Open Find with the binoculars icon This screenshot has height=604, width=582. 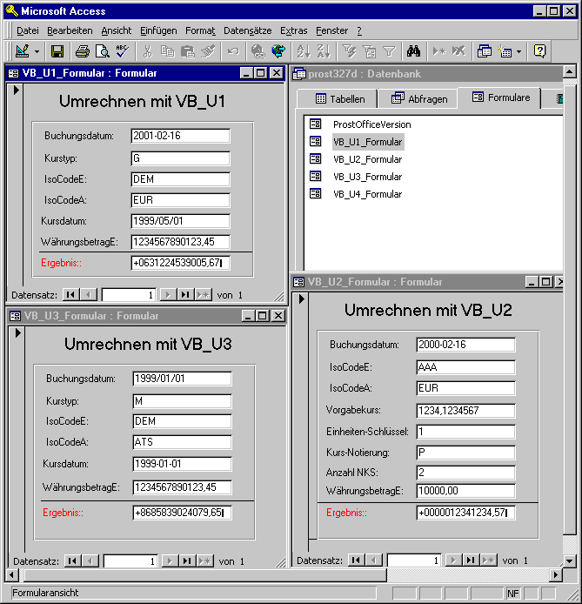[x=413, y=51]
